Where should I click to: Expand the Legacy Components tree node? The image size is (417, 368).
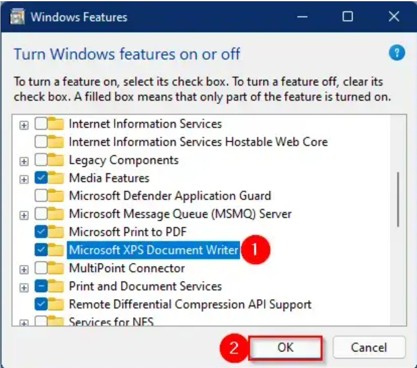pos(24,161)
